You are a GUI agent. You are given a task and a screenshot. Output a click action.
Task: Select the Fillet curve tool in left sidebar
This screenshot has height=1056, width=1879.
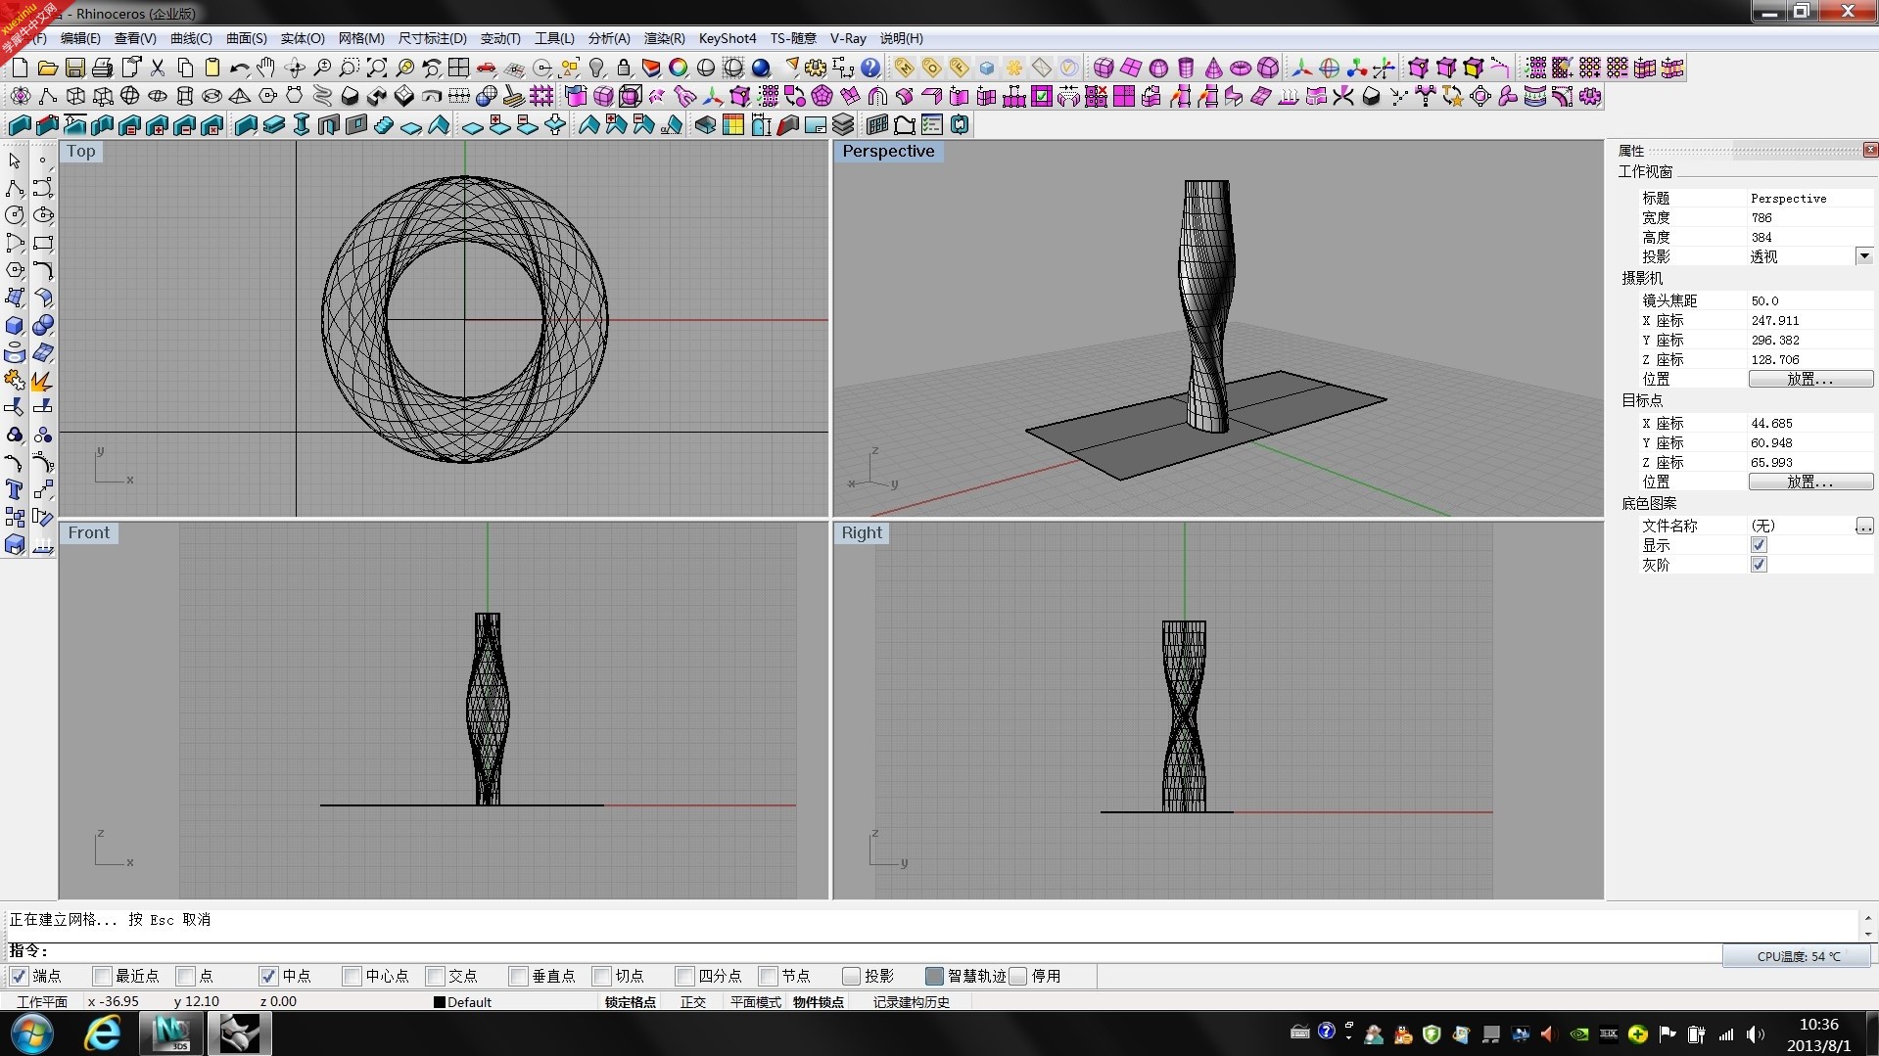pos(42,270)
